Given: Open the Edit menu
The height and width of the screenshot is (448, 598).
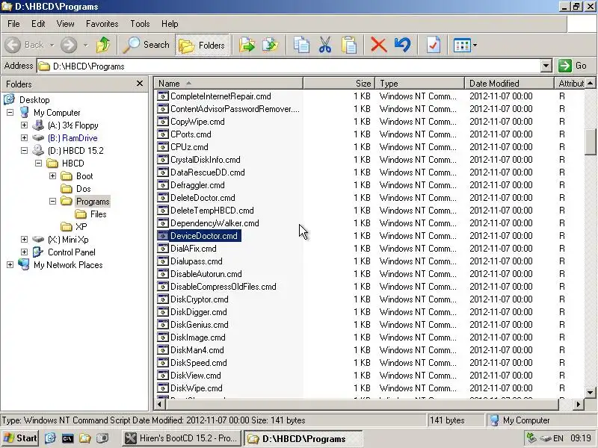Looking at the screenshot, I should pyautogui.click(x=38, y=24).
